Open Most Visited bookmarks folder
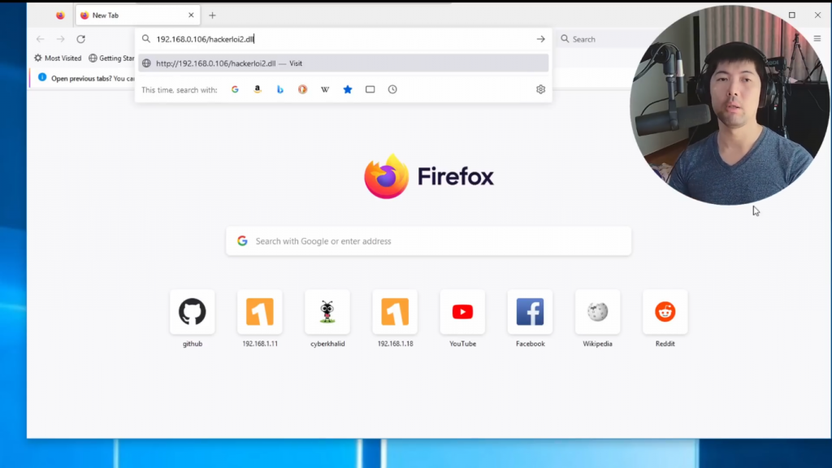 58,58
